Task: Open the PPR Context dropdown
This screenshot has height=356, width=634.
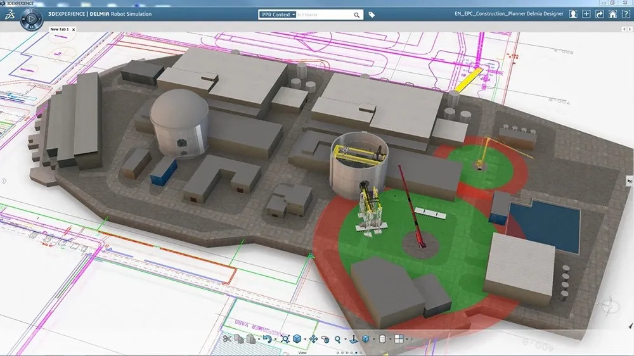Action: (278, 15)
